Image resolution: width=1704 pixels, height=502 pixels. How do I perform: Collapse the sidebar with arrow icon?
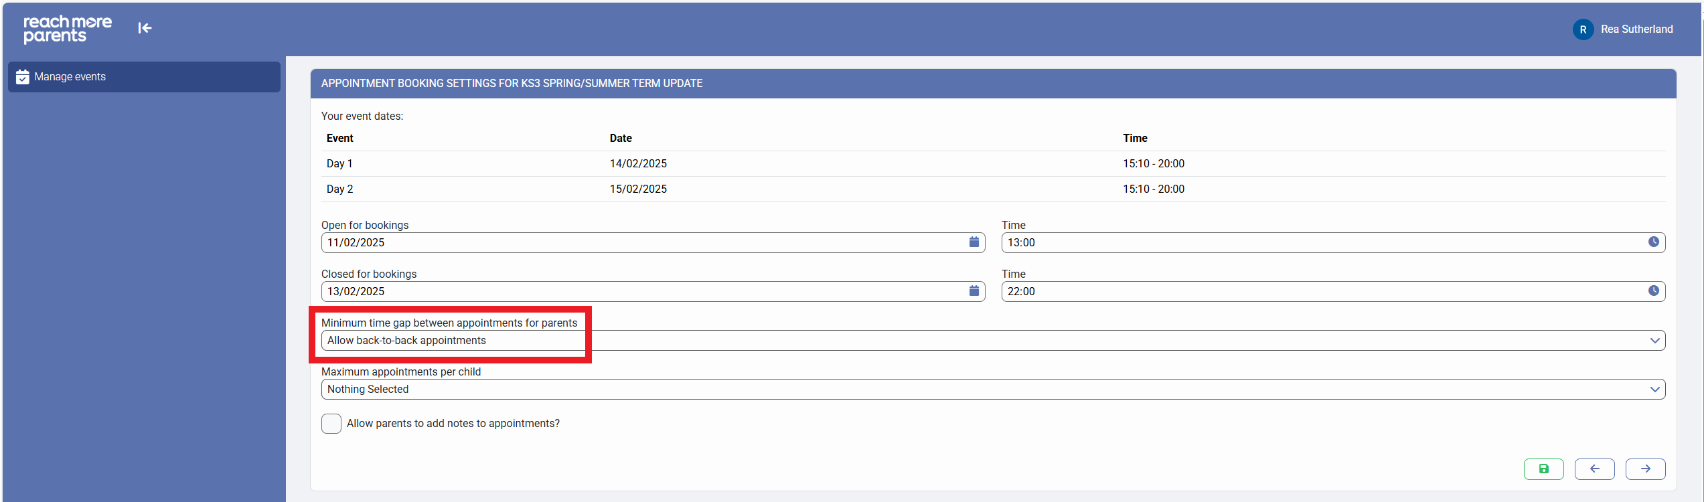(x=145, y=28)
